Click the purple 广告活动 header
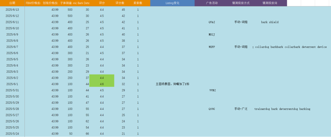Viewport: 331px width, 137px height. tap(212, 3)
